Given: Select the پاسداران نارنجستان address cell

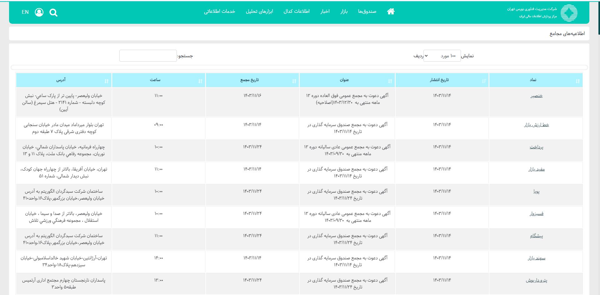Looking at the screenshot, I should [64, 284].
